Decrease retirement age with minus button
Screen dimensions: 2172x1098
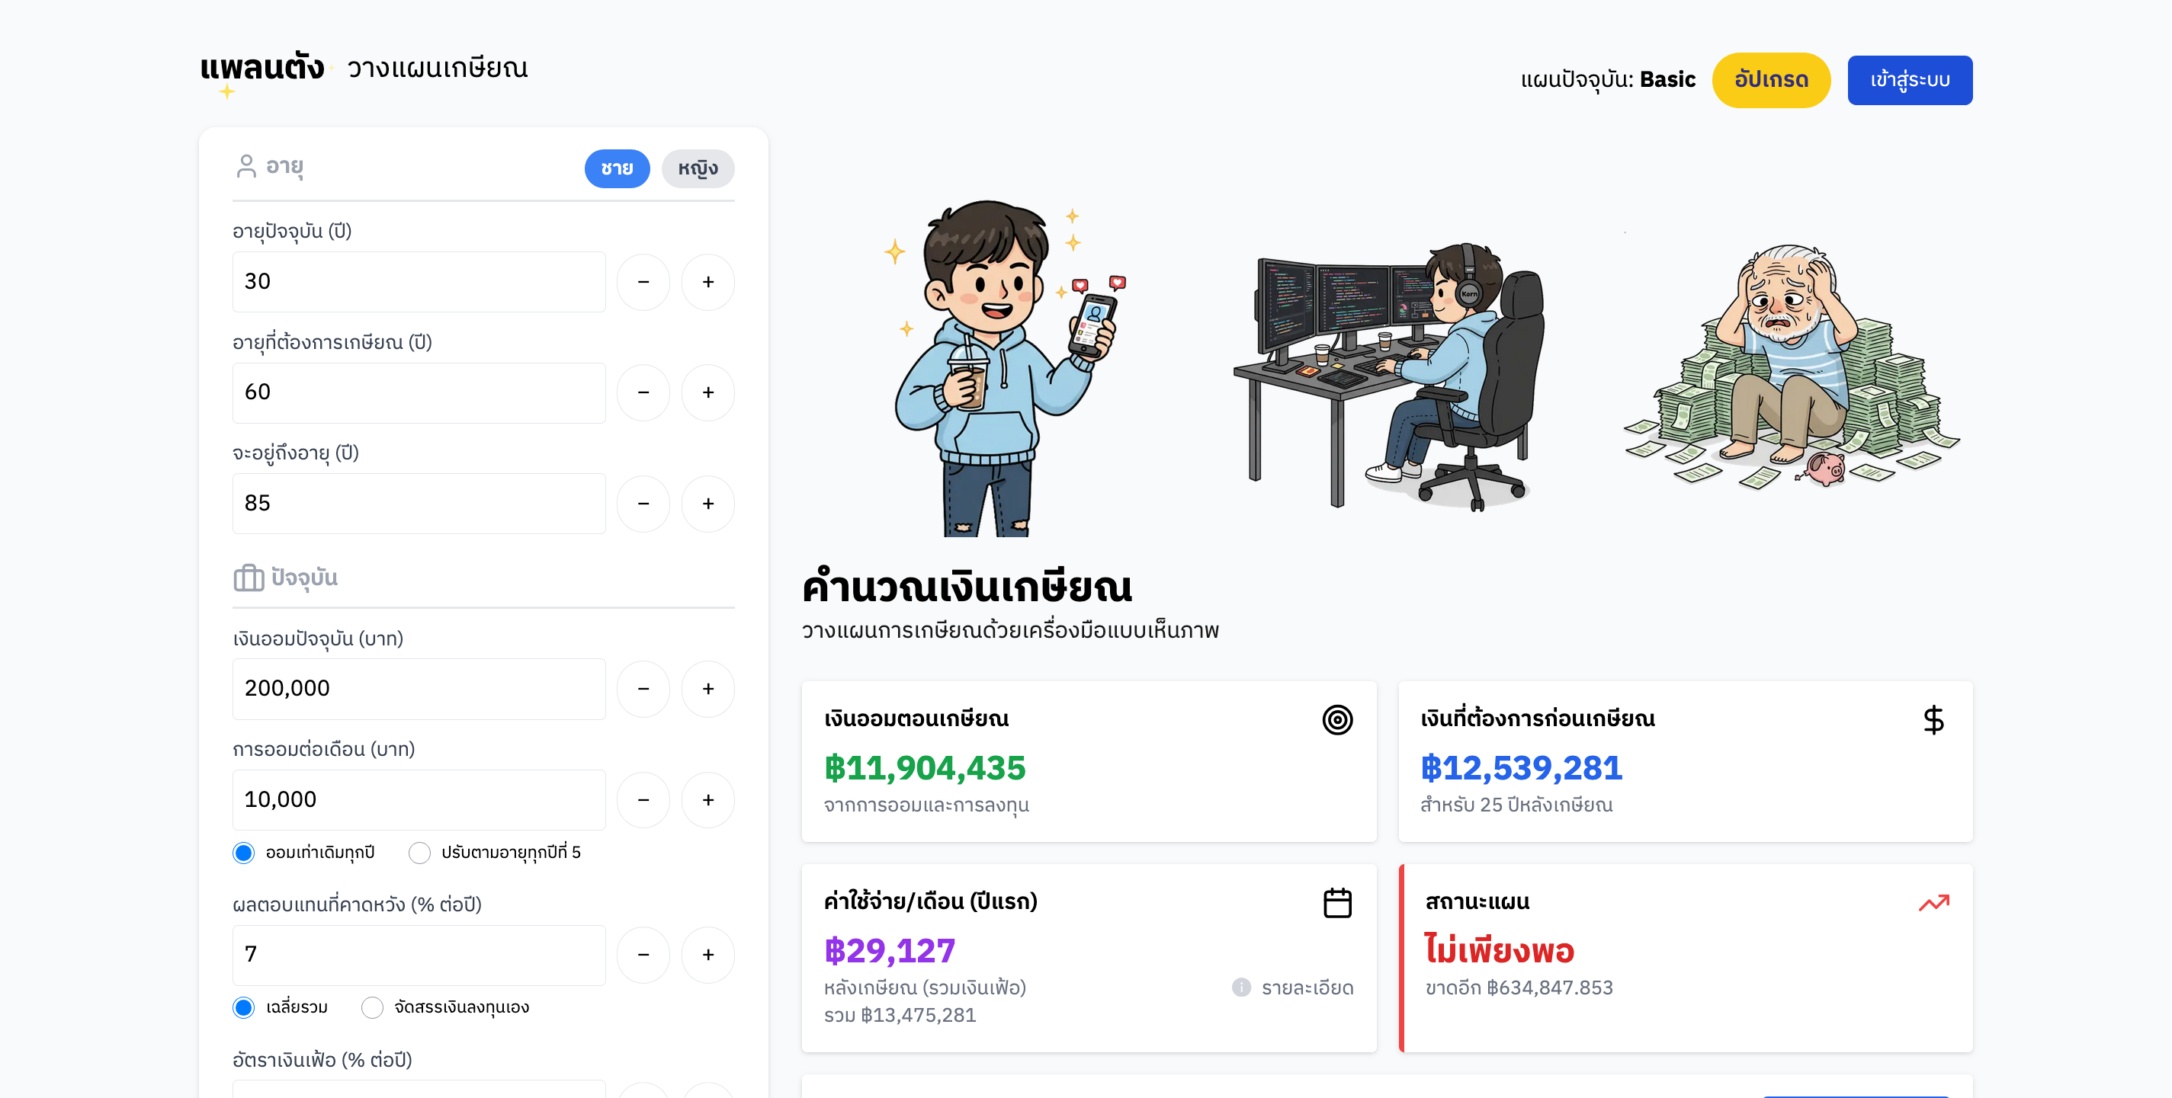pyautogui.click(x=643, y=392)
